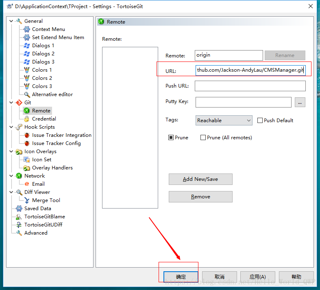Viewport: 320px width, 290px height.
Task: Click the Colors 1 paint icon
Action: (x=27, y=70)
